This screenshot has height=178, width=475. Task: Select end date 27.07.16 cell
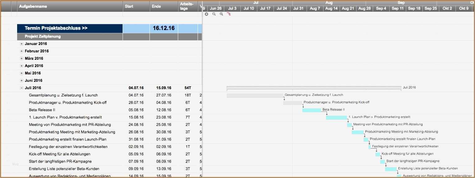pos(164,95)
